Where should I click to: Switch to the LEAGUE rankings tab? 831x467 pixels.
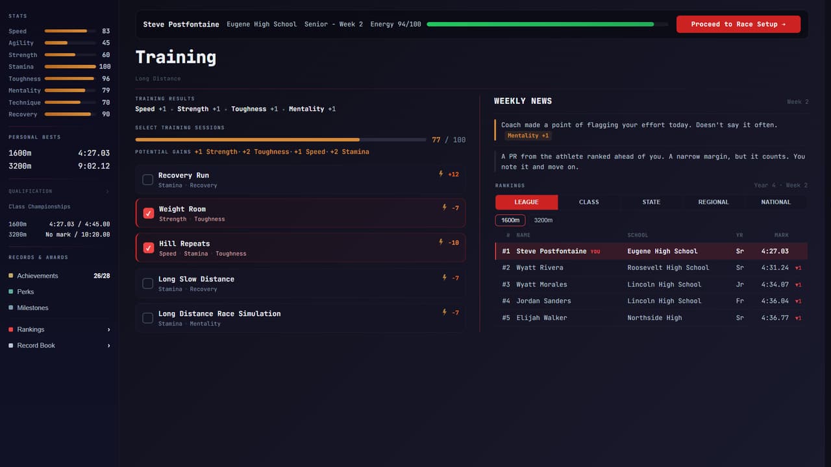click(527, 202)
